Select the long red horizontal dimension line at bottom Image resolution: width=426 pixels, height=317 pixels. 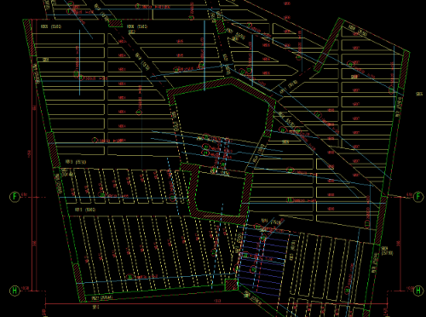point(216,304)
